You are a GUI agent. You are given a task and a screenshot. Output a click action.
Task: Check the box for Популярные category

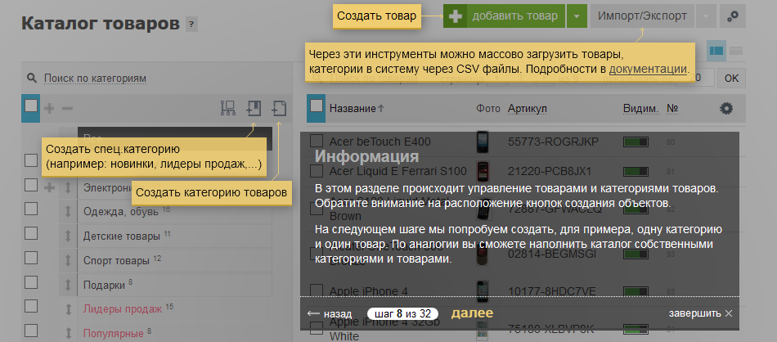click(x=31, y=330)
